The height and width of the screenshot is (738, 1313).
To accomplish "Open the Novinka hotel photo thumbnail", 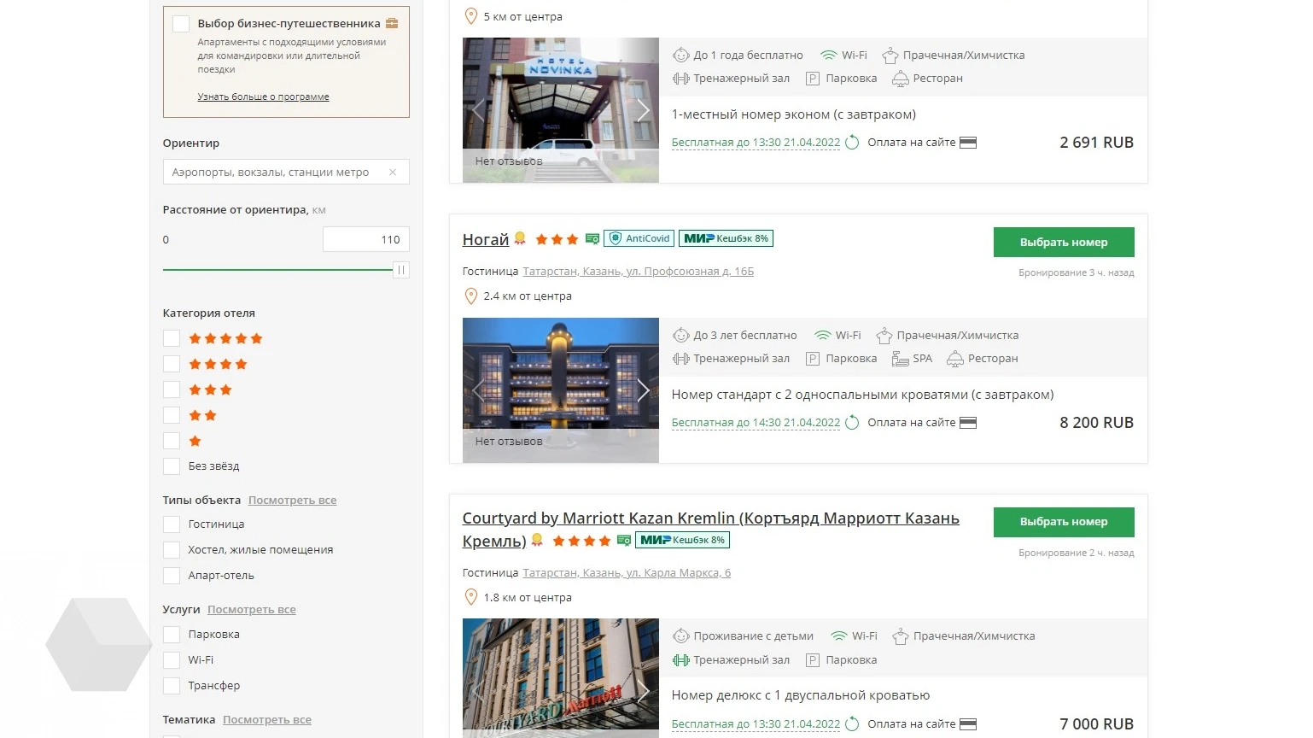I will (560, 110).
